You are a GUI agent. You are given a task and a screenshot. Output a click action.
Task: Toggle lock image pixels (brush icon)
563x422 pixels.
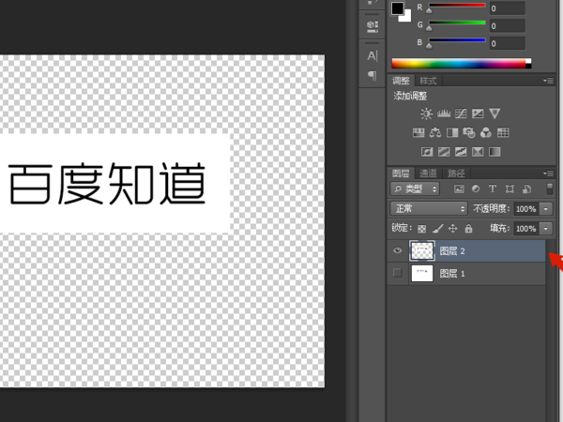click(x=437, y=228)
